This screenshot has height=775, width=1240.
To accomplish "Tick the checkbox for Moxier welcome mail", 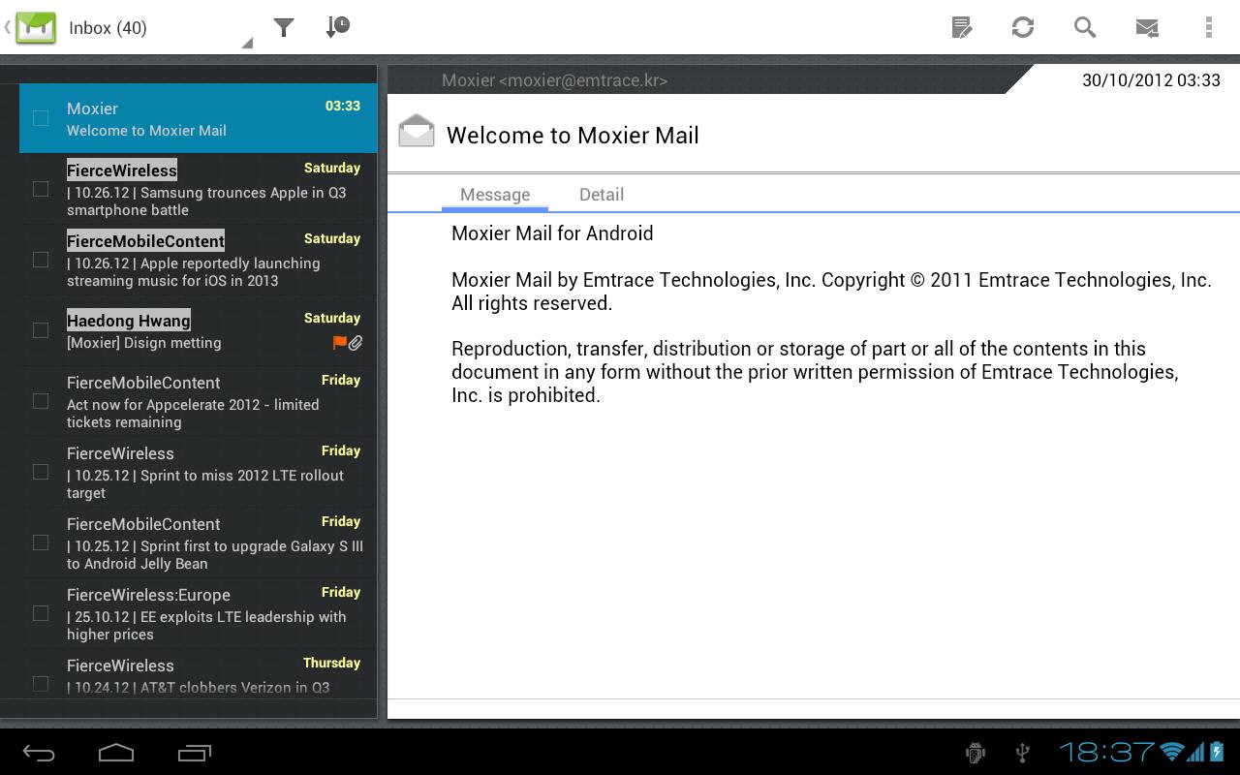I will (41, 118).
